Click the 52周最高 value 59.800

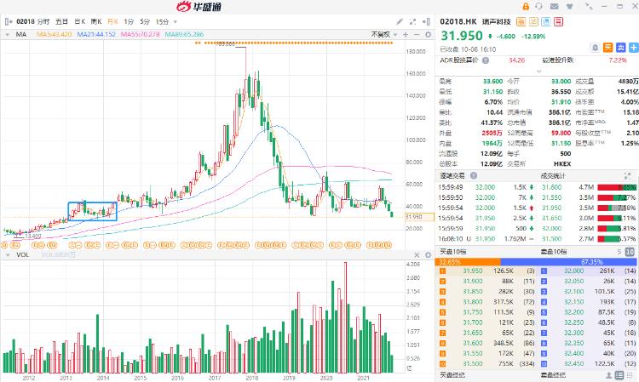tap(561, 133)
